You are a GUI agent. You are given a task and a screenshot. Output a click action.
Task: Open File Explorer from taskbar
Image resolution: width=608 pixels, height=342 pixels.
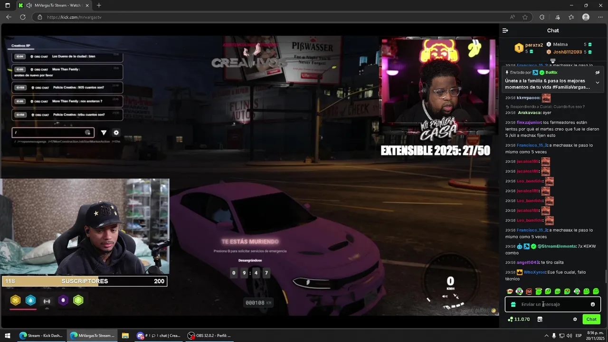click(x=125, y=335)
